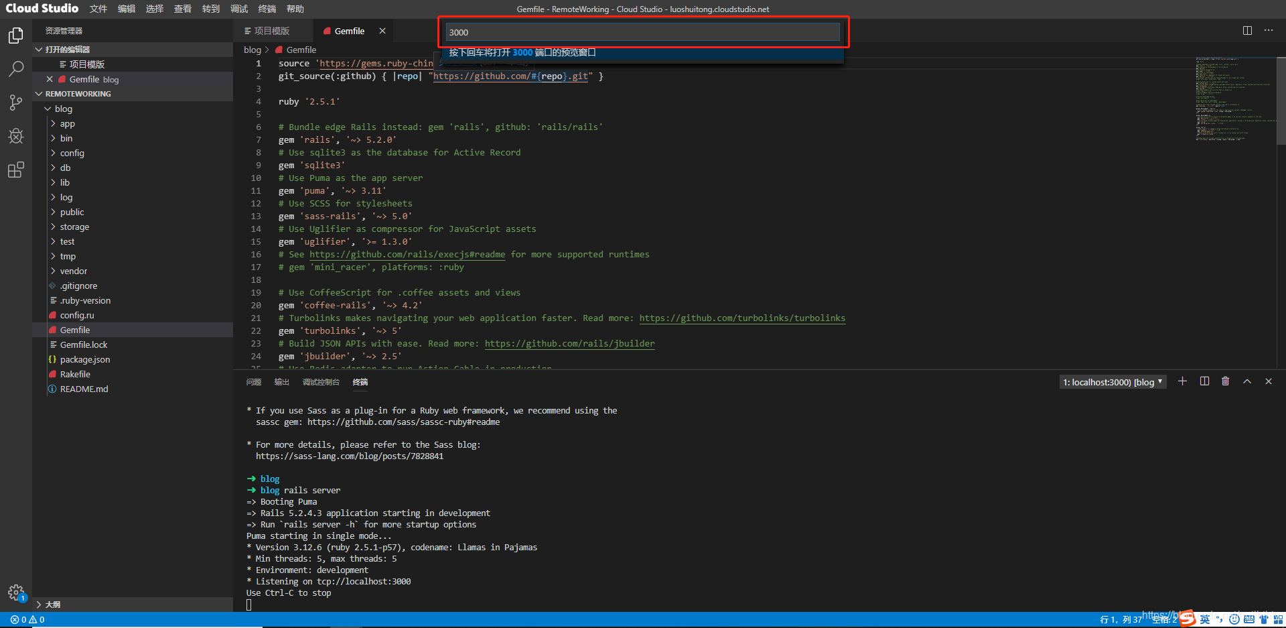Click errors and warnings status indicator
This screenshot has height=628, width=1286.
pyautogui.click(x=27, y=620)
